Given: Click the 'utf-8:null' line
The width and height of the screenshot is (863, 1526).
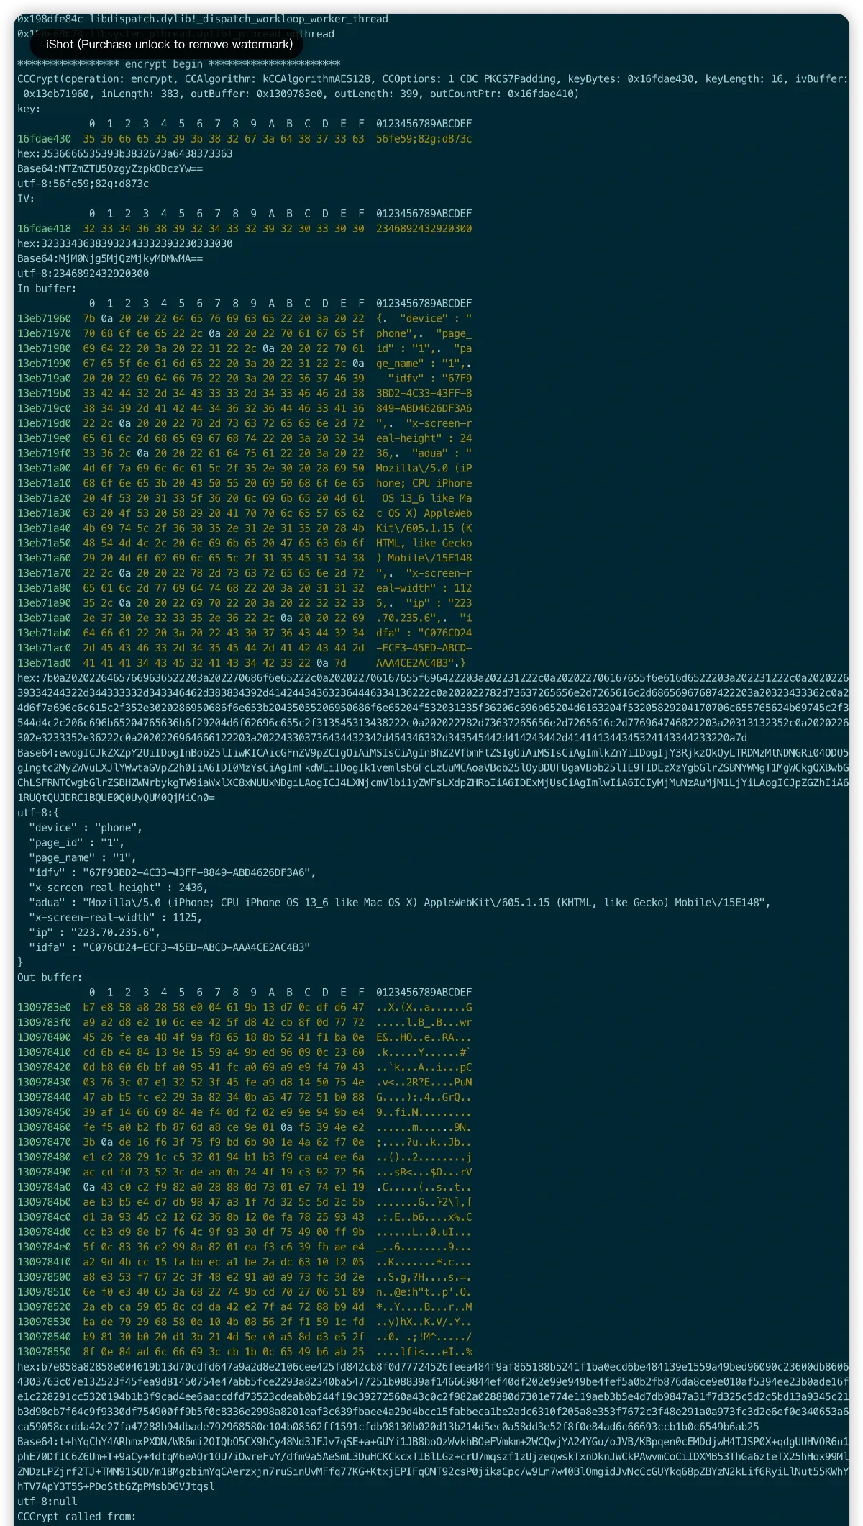Looking at the screenshot, I should point(47,1502).
